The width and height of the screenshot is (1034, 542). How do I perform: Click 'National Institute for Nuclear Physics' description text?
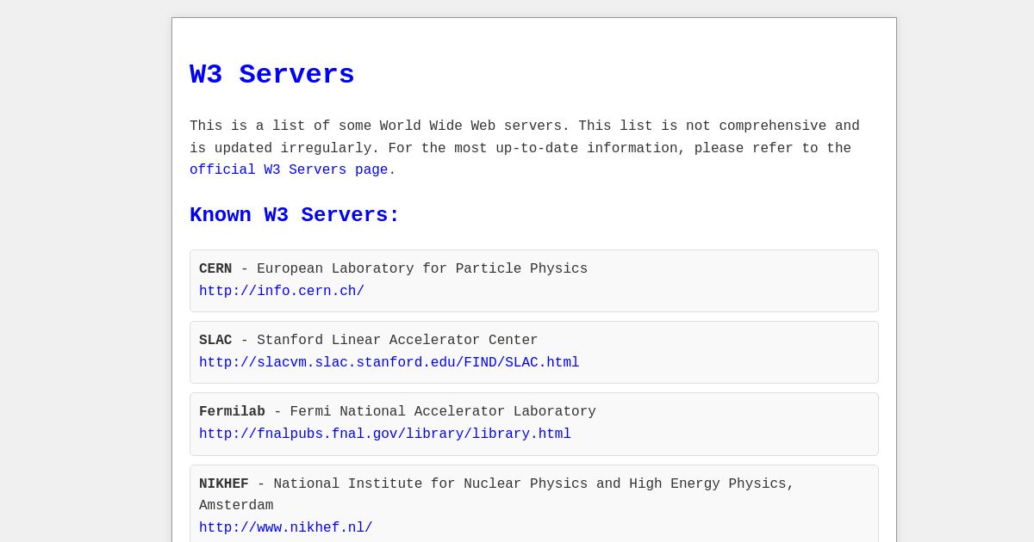pyautogui.click(x=431, y=484)
